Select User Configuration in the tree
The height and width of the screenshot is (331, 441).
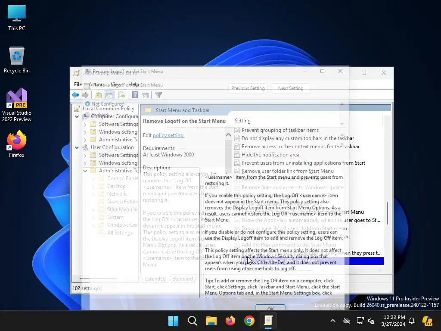coord(112,147)
